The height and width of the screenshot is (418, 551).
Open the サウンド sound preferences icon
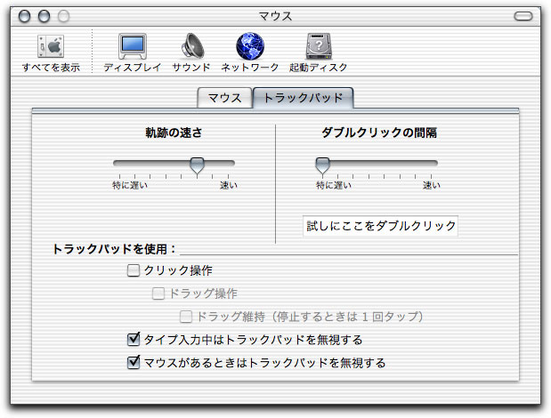(192, 45)
